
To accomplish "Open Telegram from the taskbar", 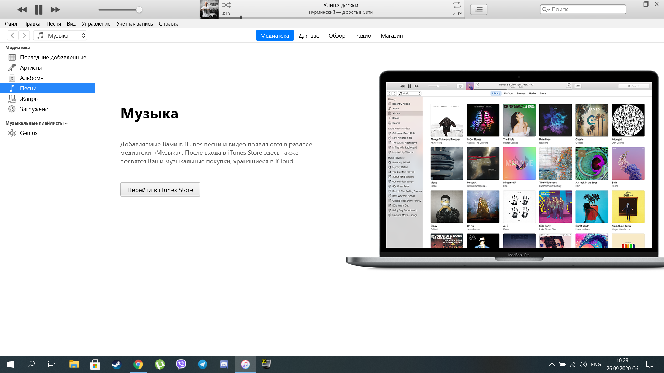I will point(203,364).
